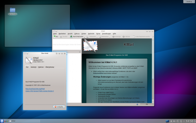196x123 pixels.
Task: Click the window menu icon of KMail main window
Action: (x=54, y=31)
